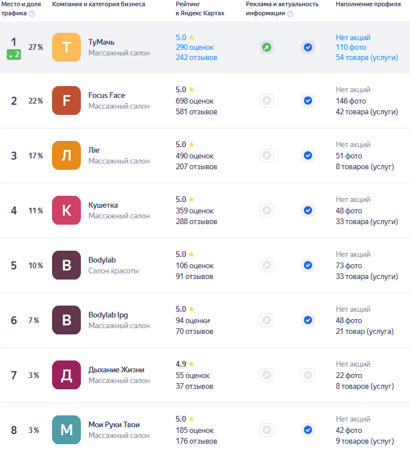Click help icon next to 'информации' header

point(290,14)
